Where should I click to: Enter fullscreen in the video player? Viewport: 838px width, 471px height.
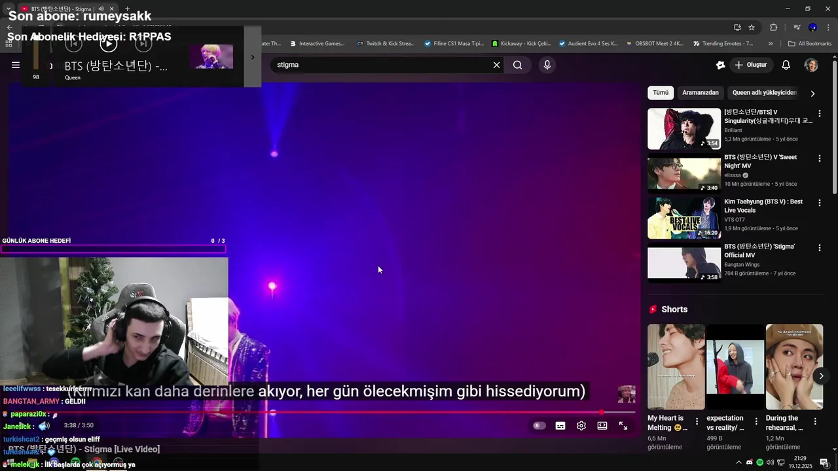click(623, 426)
